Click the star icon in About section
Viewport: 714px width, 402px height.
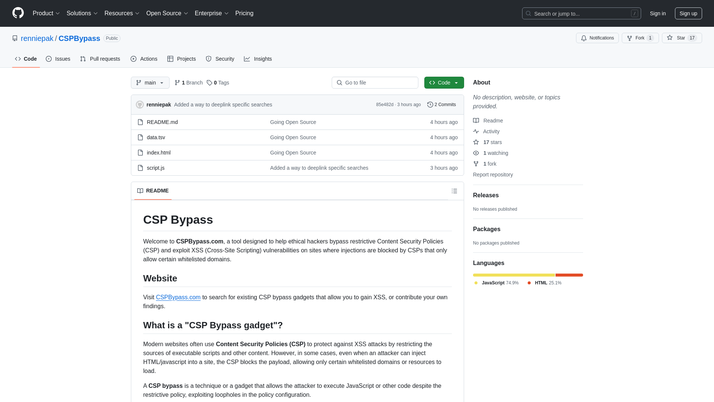tap(476, 142)
